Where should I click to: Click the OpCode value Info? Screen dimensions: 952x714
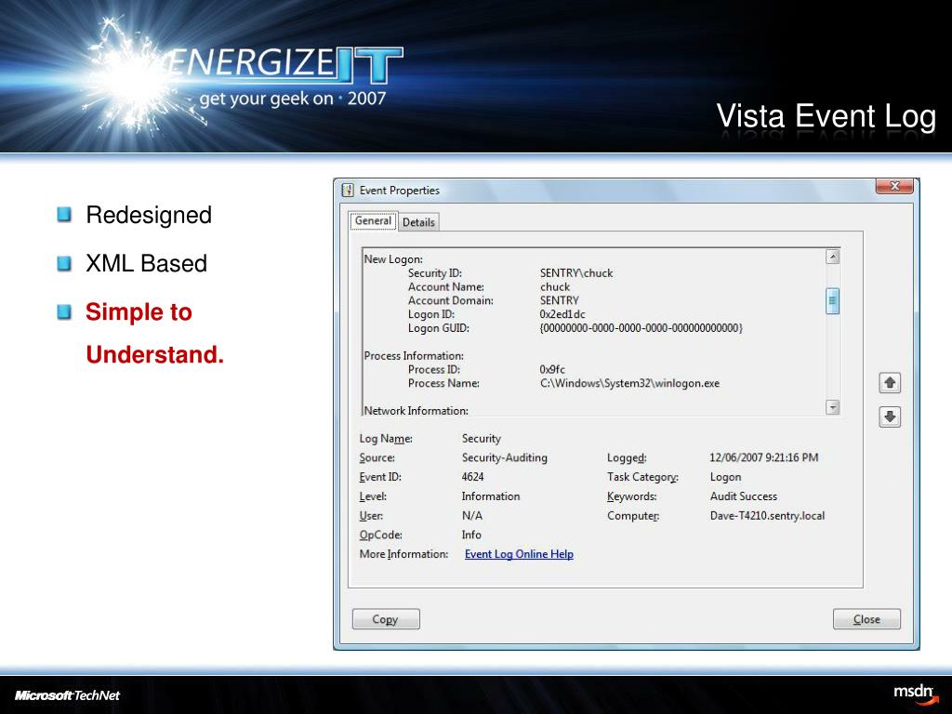[471, 535]
